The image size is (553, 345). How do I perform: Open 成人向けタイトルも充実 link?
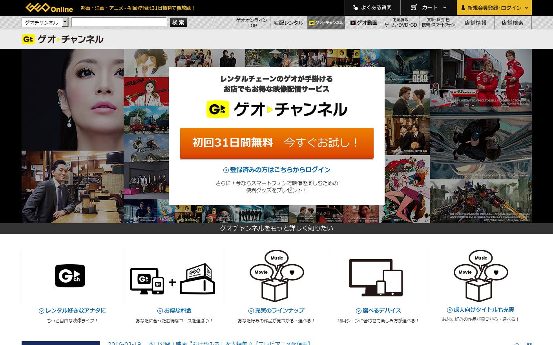[480, 310]
